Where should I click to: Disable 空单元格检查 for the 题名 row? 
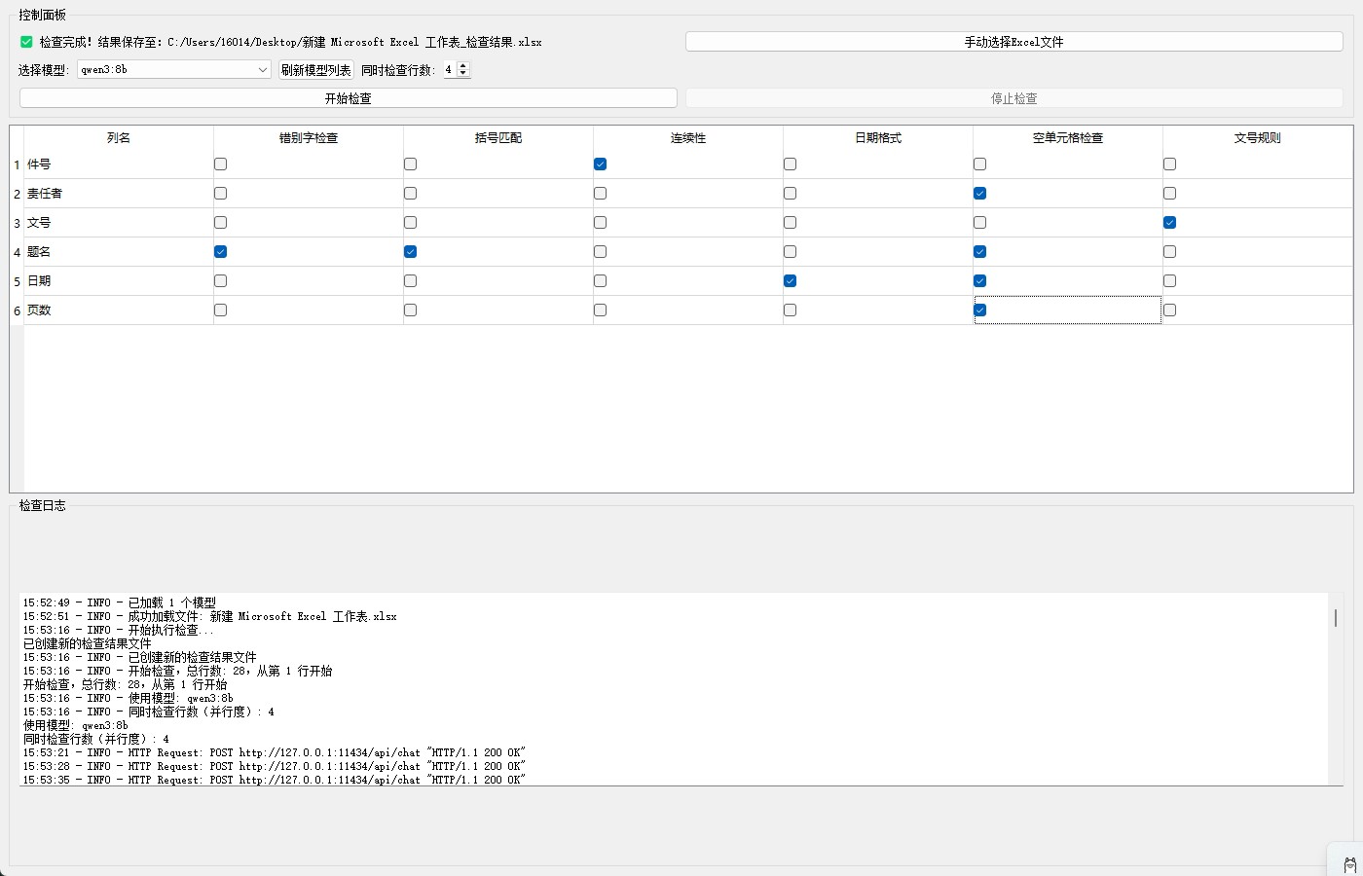tap(979, 252)
